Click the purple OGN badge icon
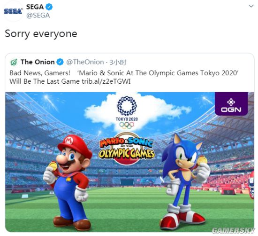The height and width of the screenshot is (236, 258). coord(231,104)
